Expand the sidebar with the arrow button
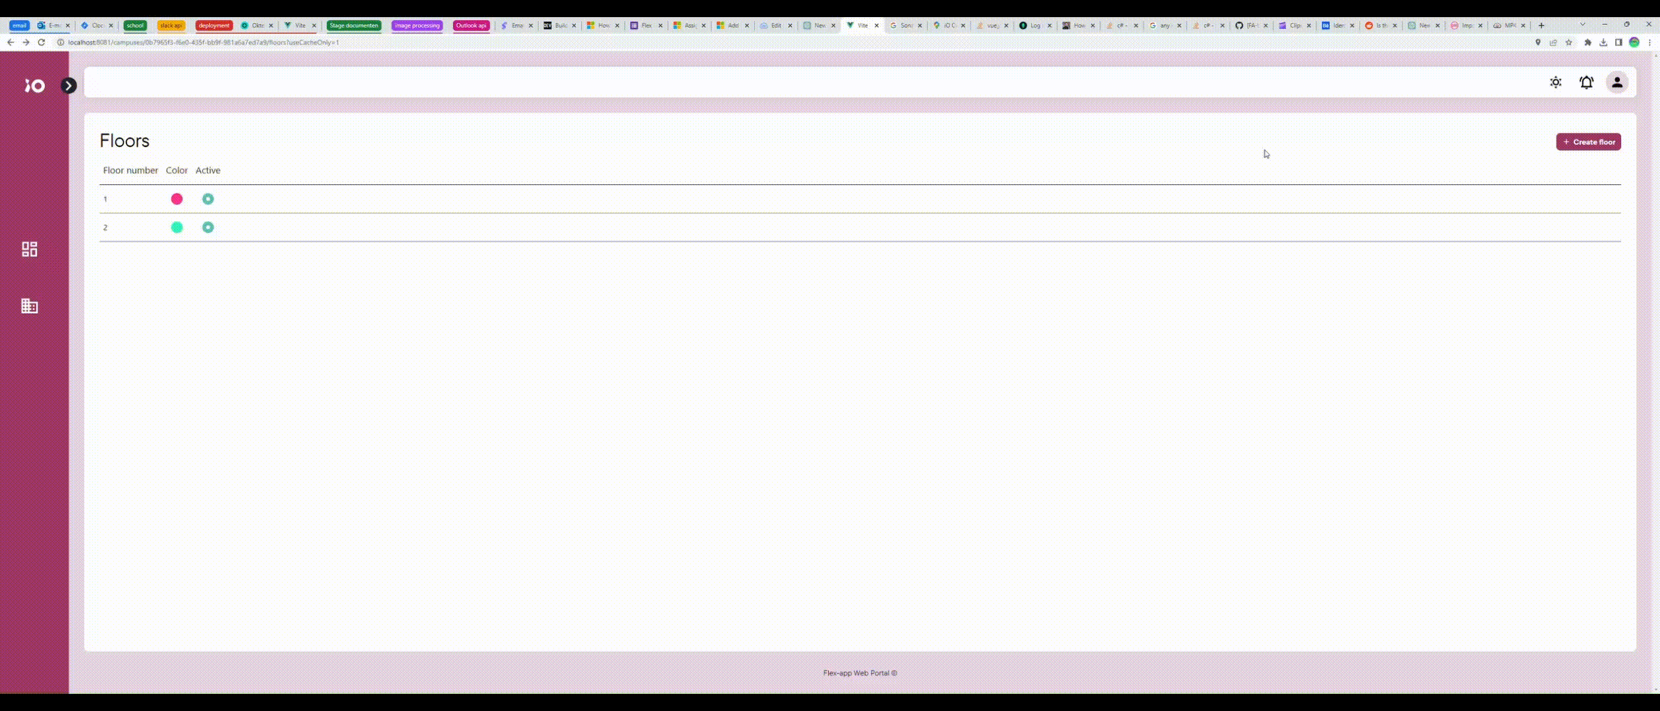Screen dimensions: 1660x711 pos(69,86)
